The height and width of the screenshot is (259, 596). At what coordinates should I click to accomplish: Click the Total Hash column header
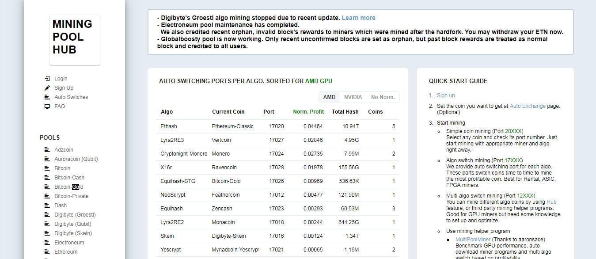345,112
